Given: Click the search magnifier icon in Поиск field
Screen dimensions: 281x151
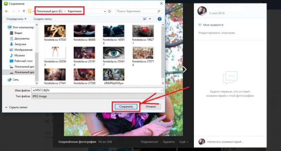Looking at the screenshot, I should pos(159,11).
